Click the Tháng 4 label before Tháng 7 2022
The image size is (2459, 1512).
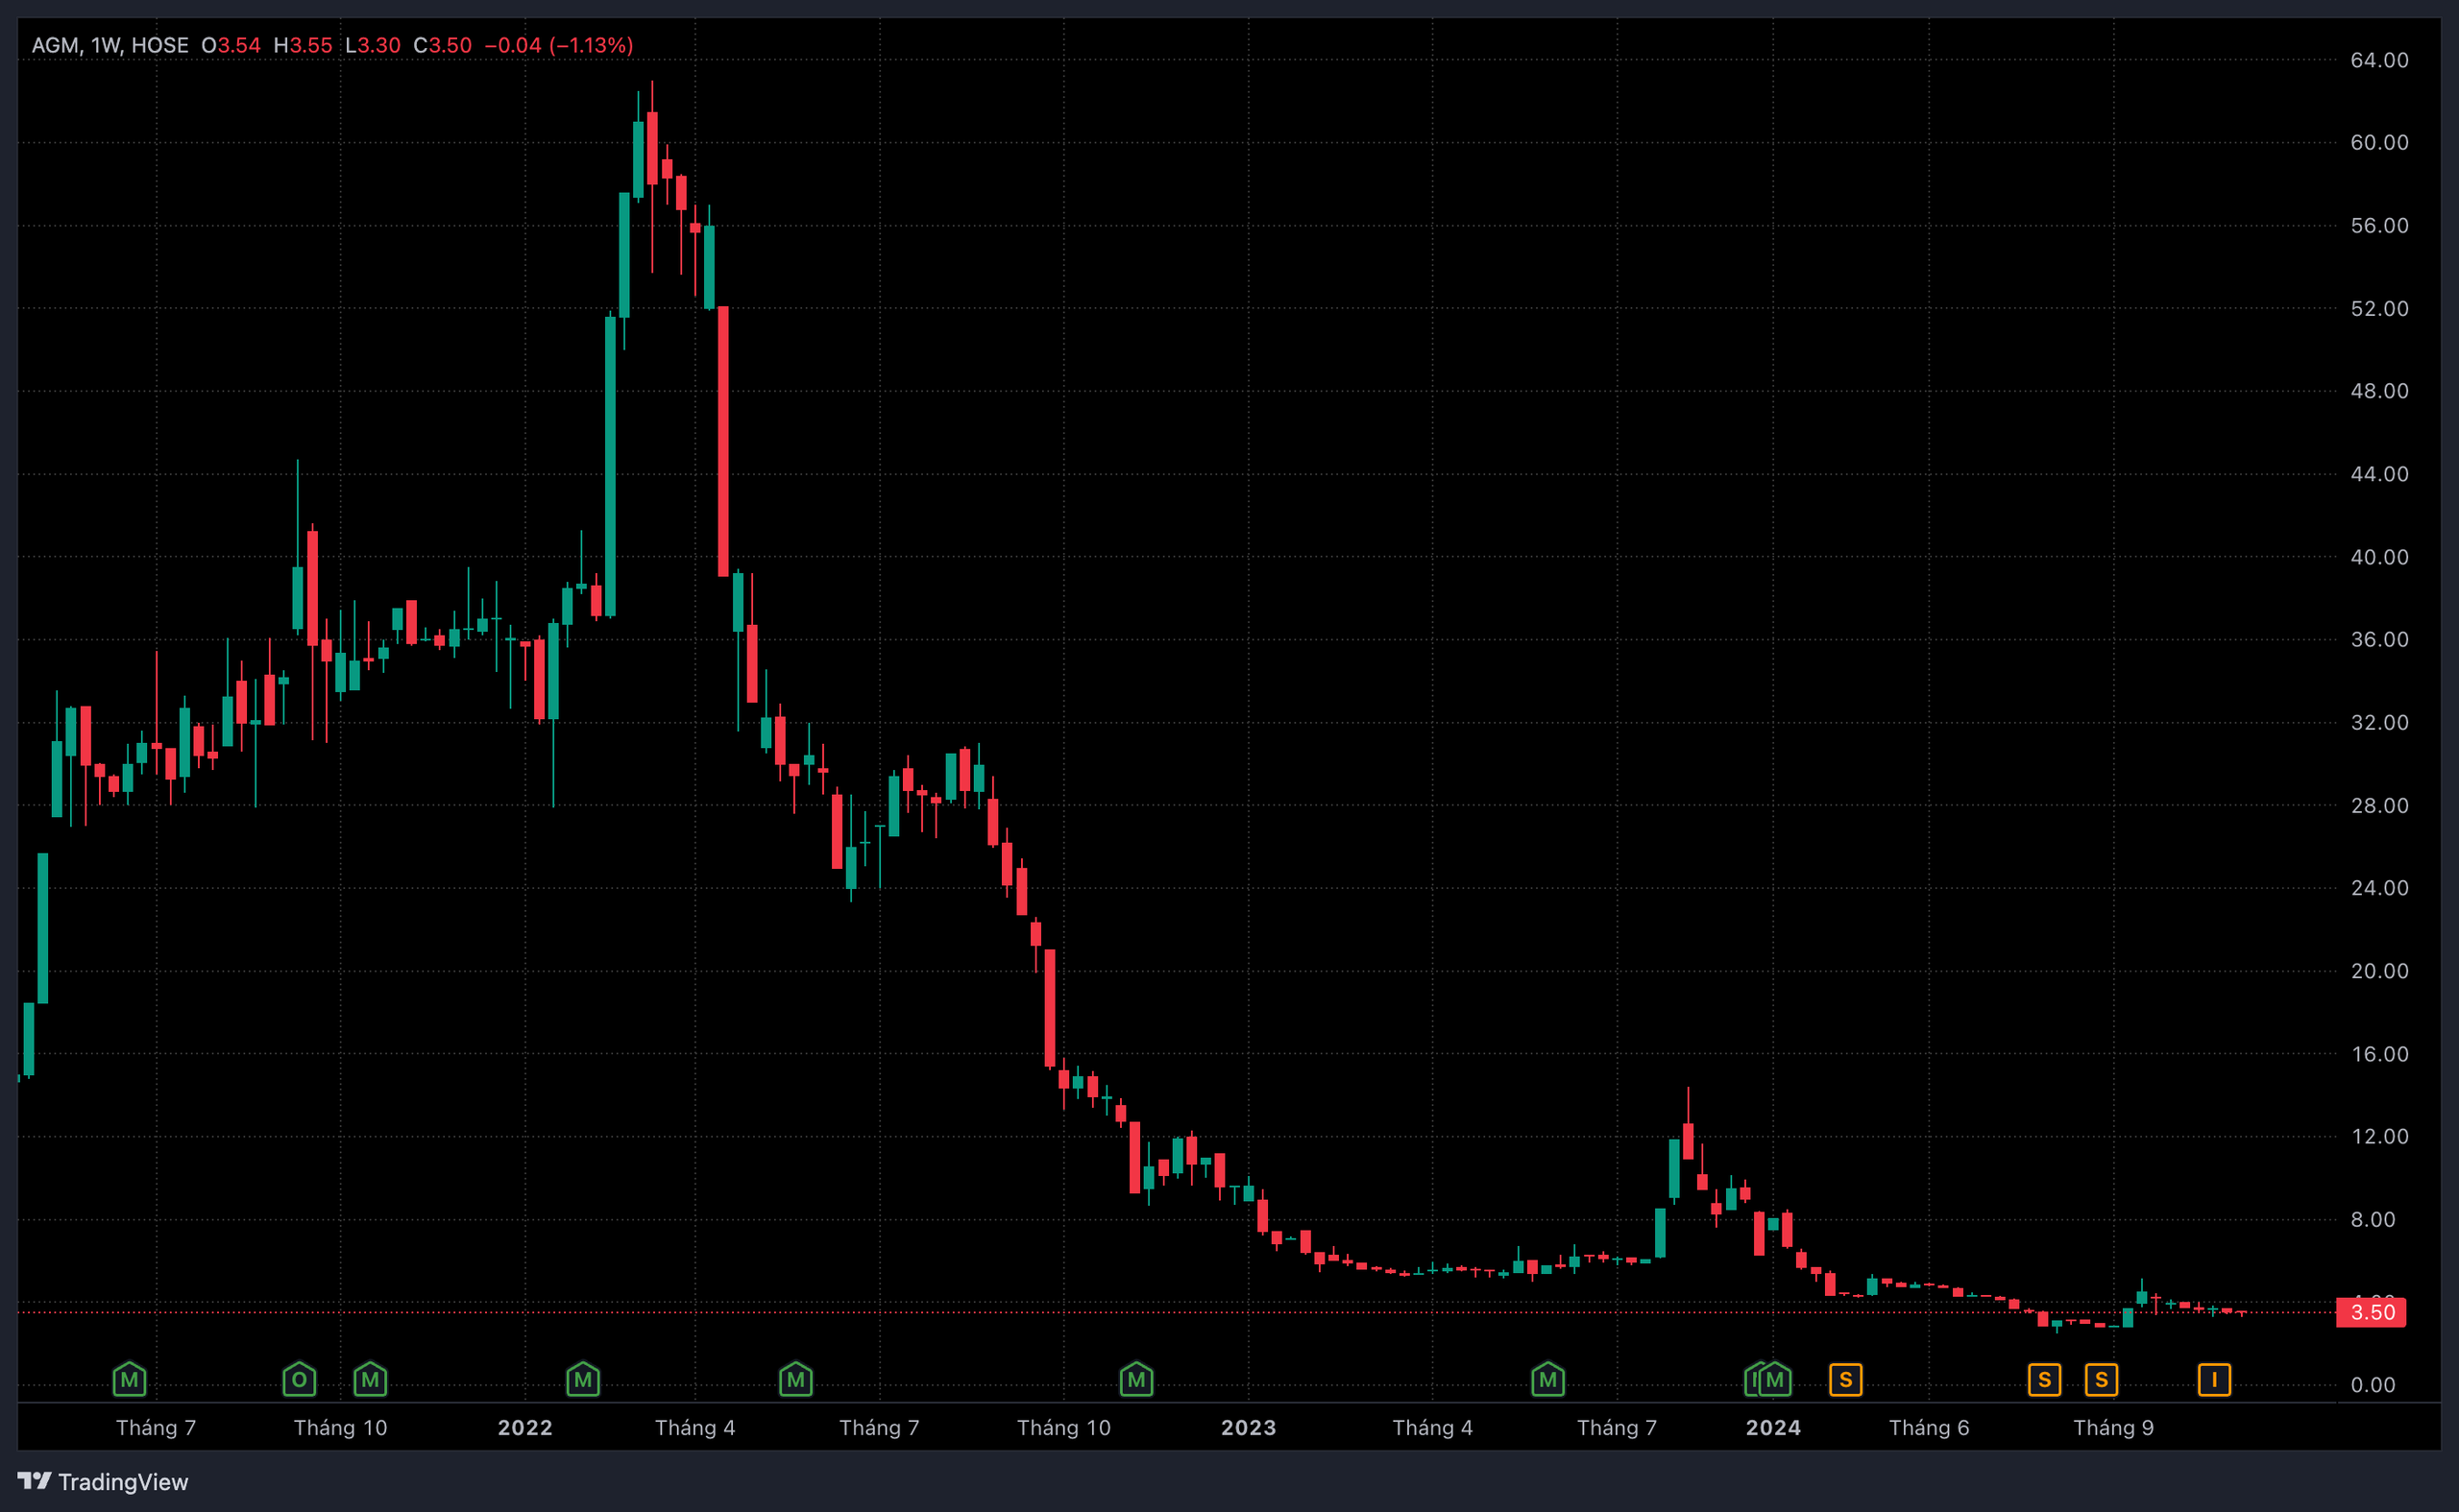pyautogui.click(x=694, y=1427)
